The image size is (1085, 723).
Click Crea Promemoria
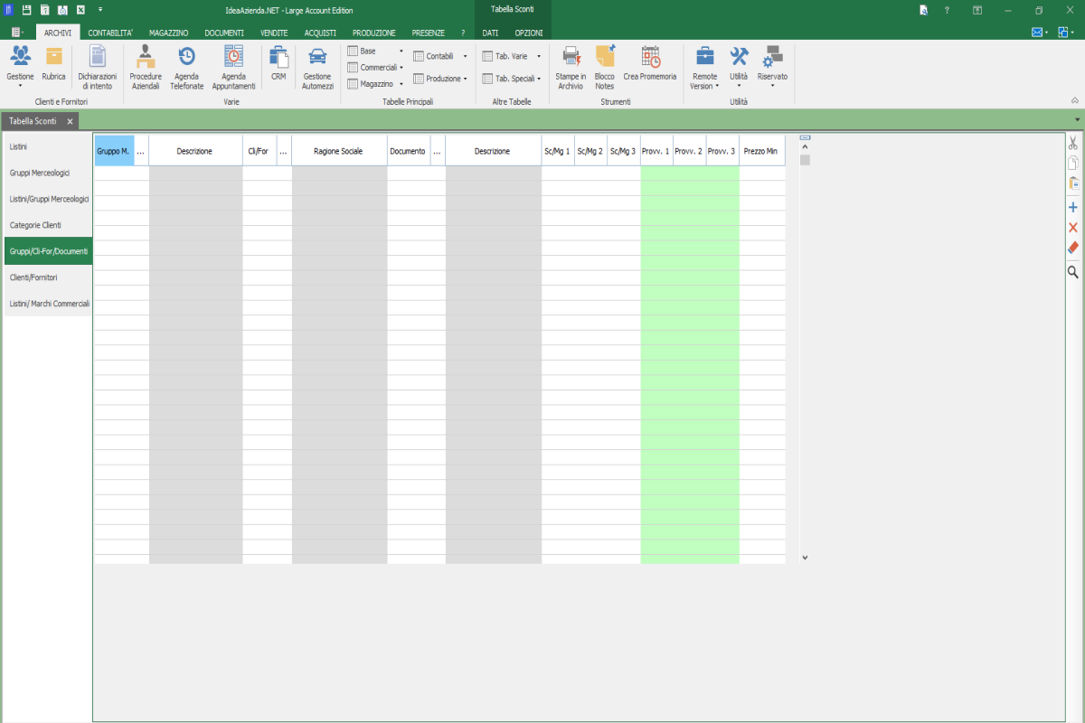pos(650,63)
